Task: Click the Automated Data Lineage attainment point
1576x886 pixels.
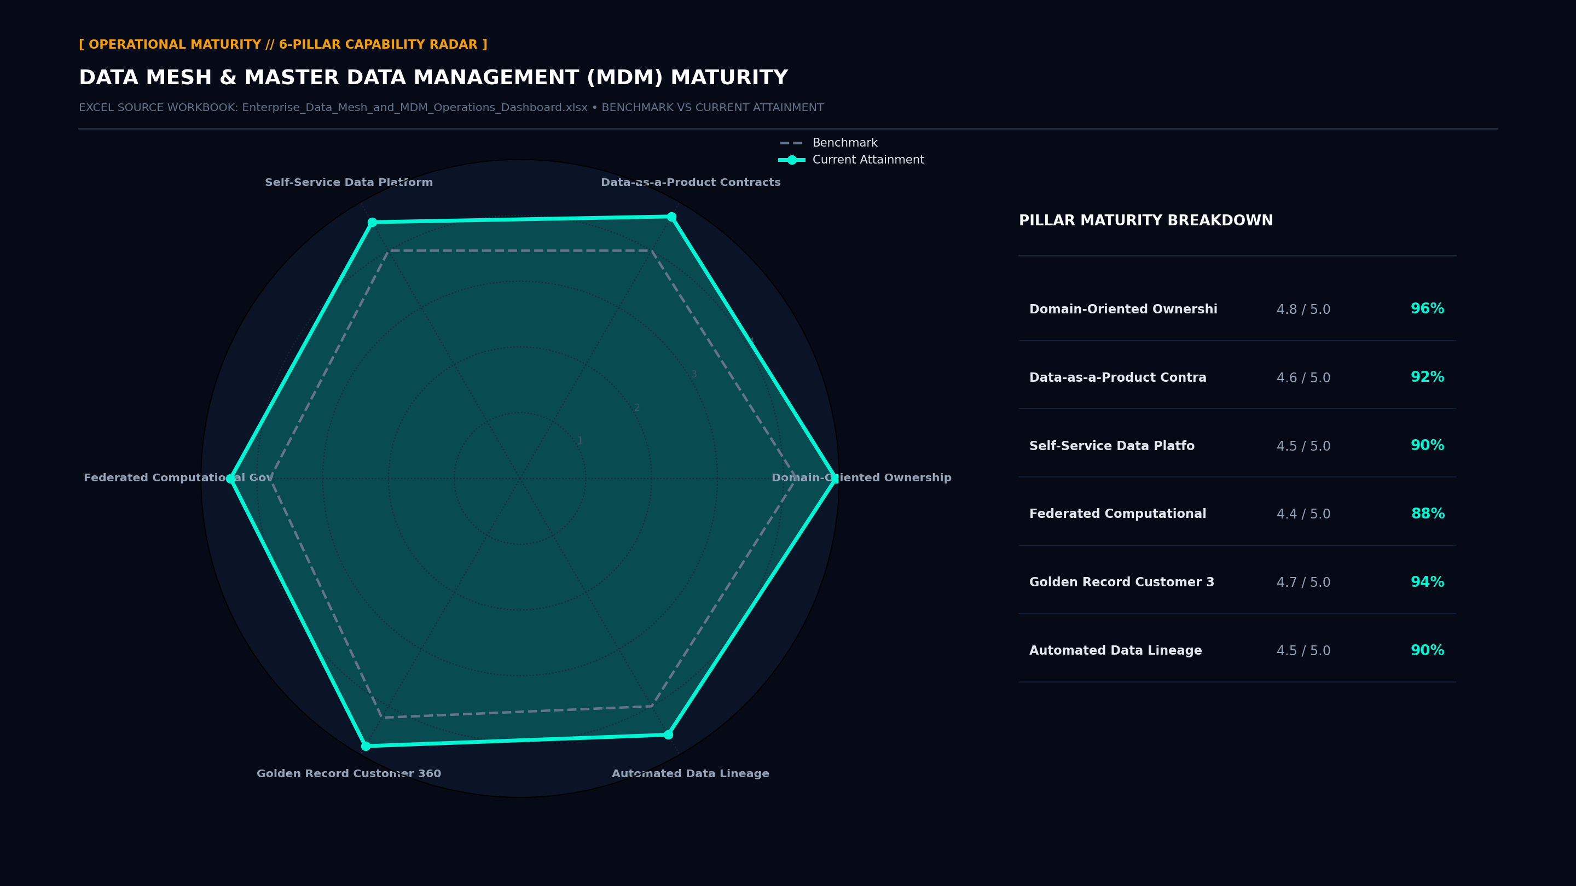Action: point(669,735)
